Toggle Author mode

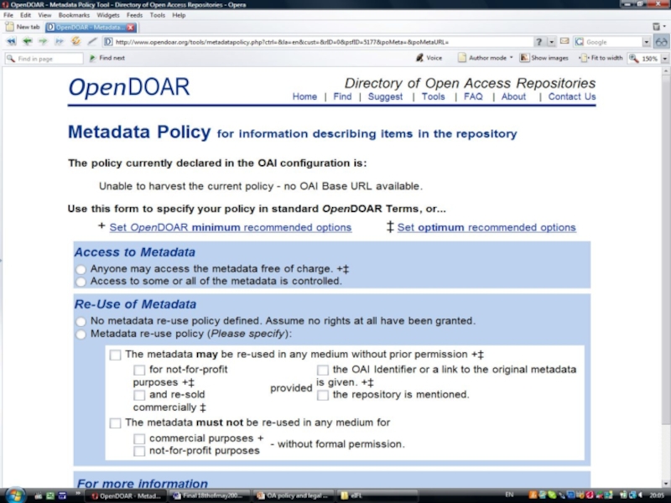click(482, 58)
